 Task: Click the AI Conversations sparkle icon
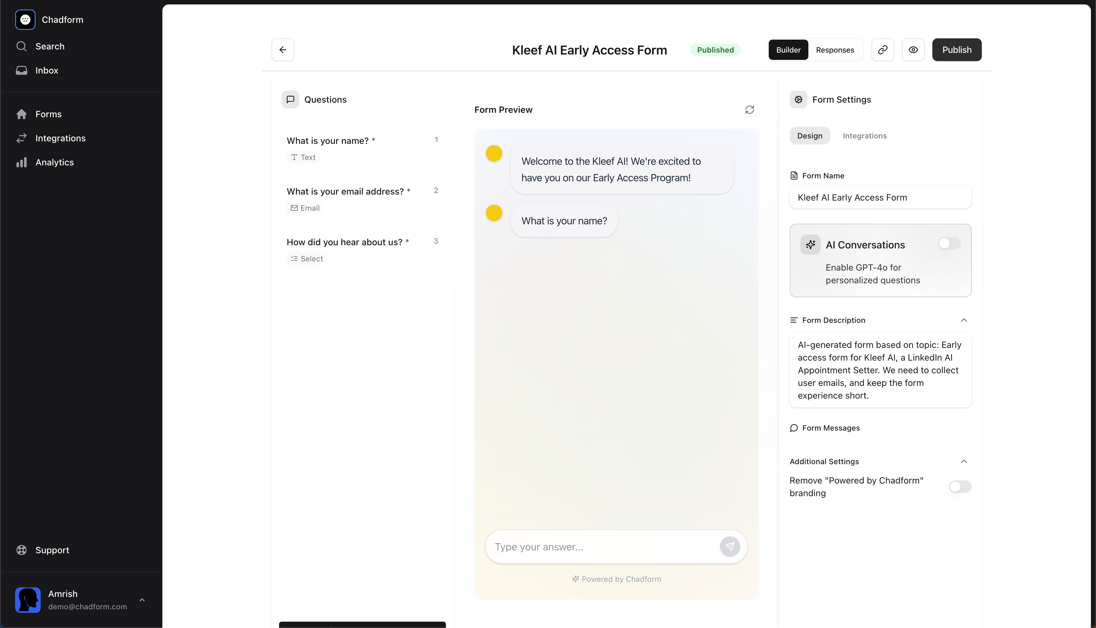pyautogui.click(x=810, y=245)
